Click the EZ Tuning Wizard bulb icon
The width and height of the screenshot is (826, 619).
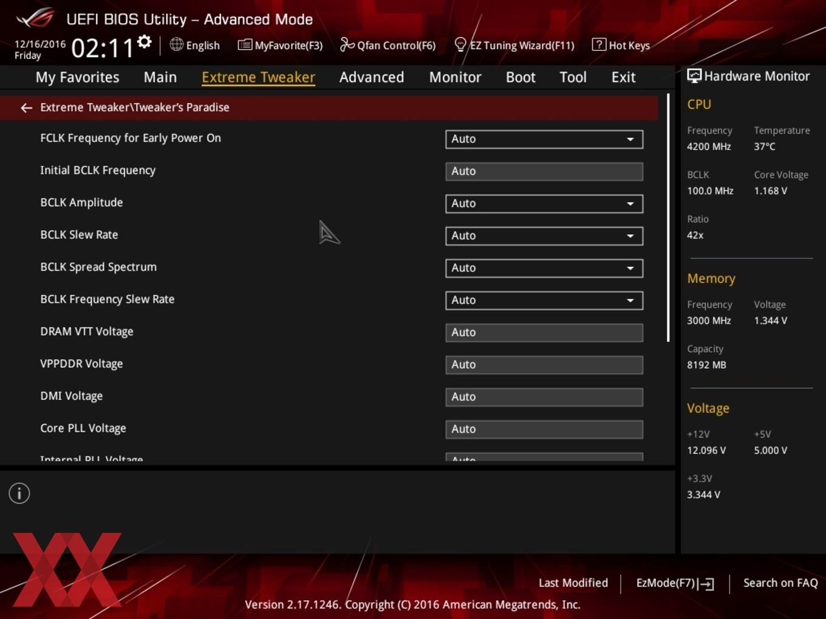pos(460,44)
